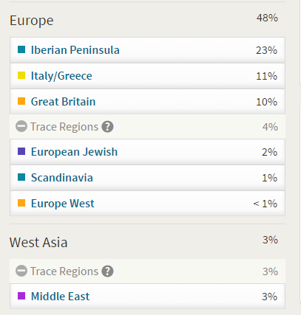Click the teal Scandinavia color square

point(21,177)
